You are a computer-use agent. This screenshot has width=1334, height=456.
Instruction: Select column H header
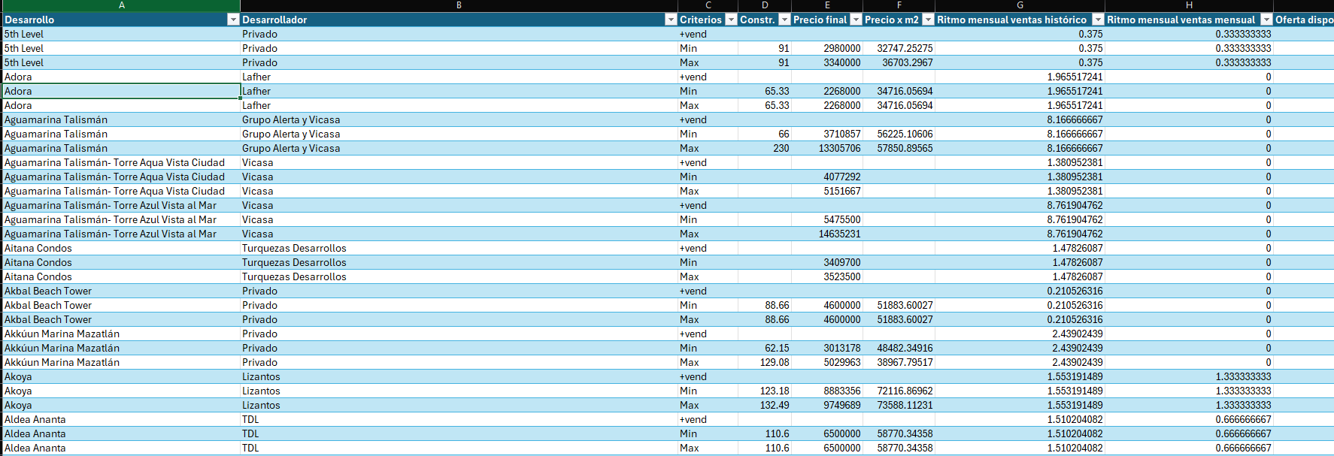pyautogui.click(x=1189, y=5)
